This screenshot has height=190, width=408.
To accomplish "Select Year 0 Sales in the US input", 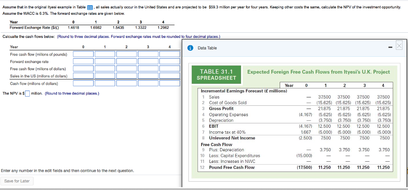I will (x=83, y=76).
